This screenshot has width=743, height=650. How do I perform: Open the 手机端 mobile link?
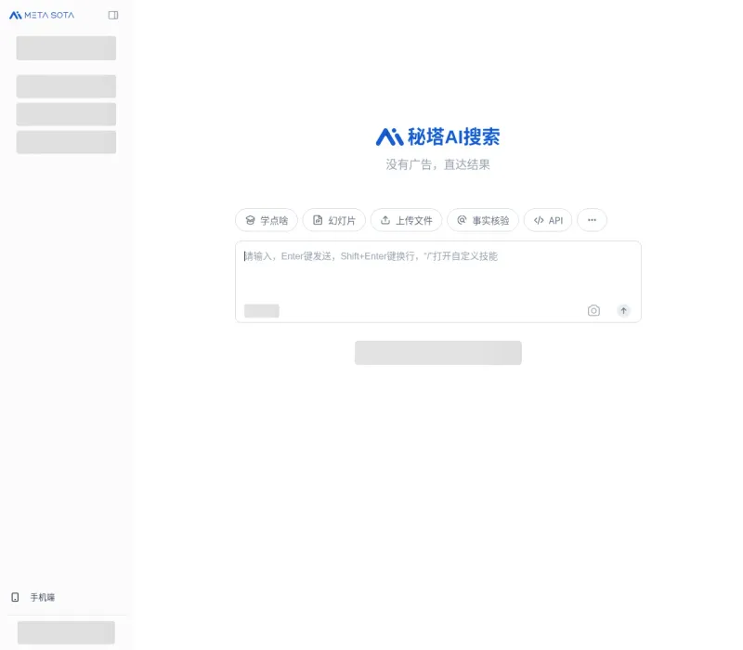coord(33,597)
